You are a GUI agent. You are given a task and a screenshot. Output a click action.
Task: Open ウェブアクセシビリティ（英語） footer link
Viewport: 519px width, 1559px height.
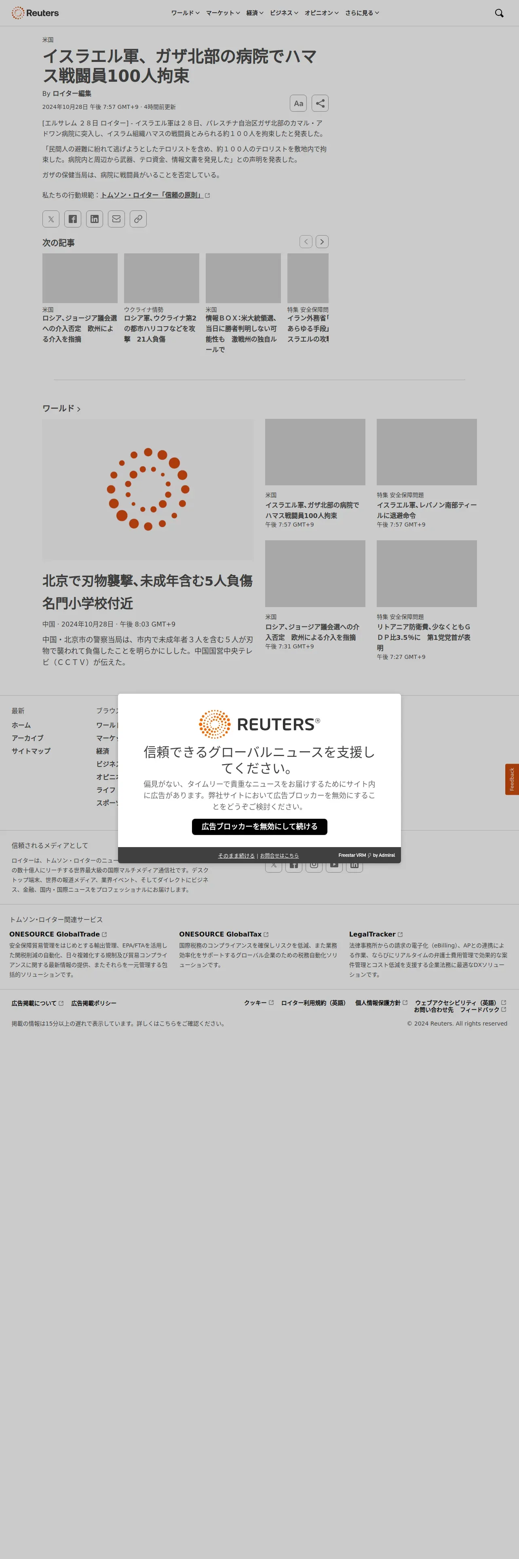click(460, 1003)
